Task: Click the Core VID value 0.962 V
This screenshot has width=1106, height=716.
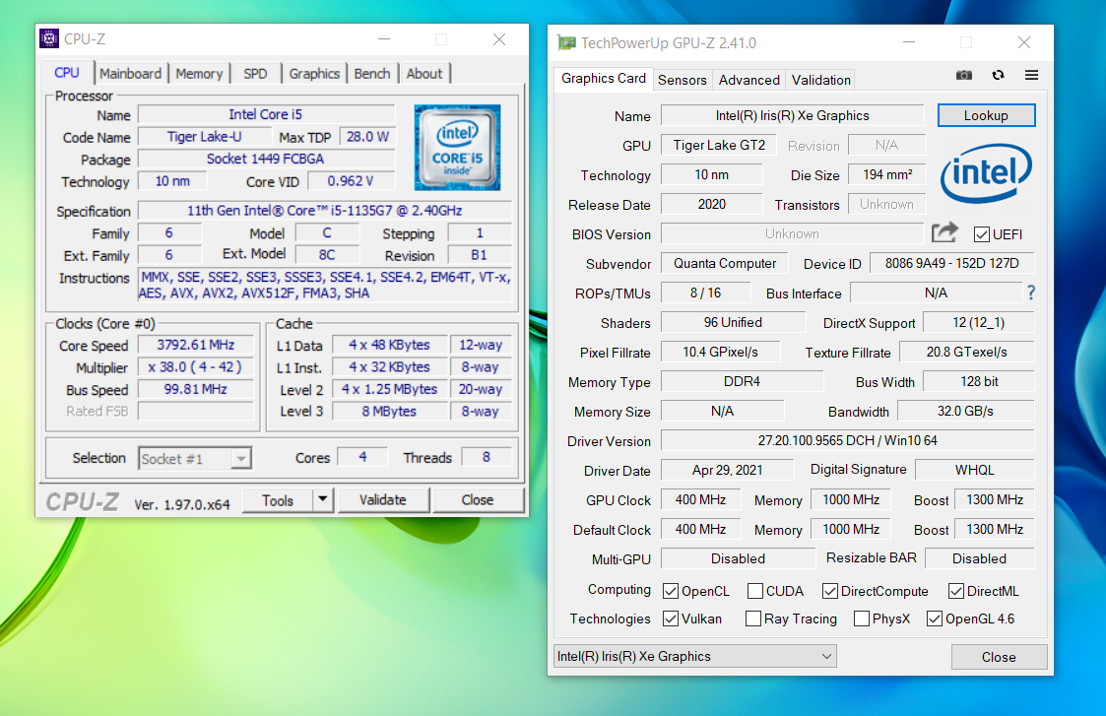Action: tap(351, 181)
